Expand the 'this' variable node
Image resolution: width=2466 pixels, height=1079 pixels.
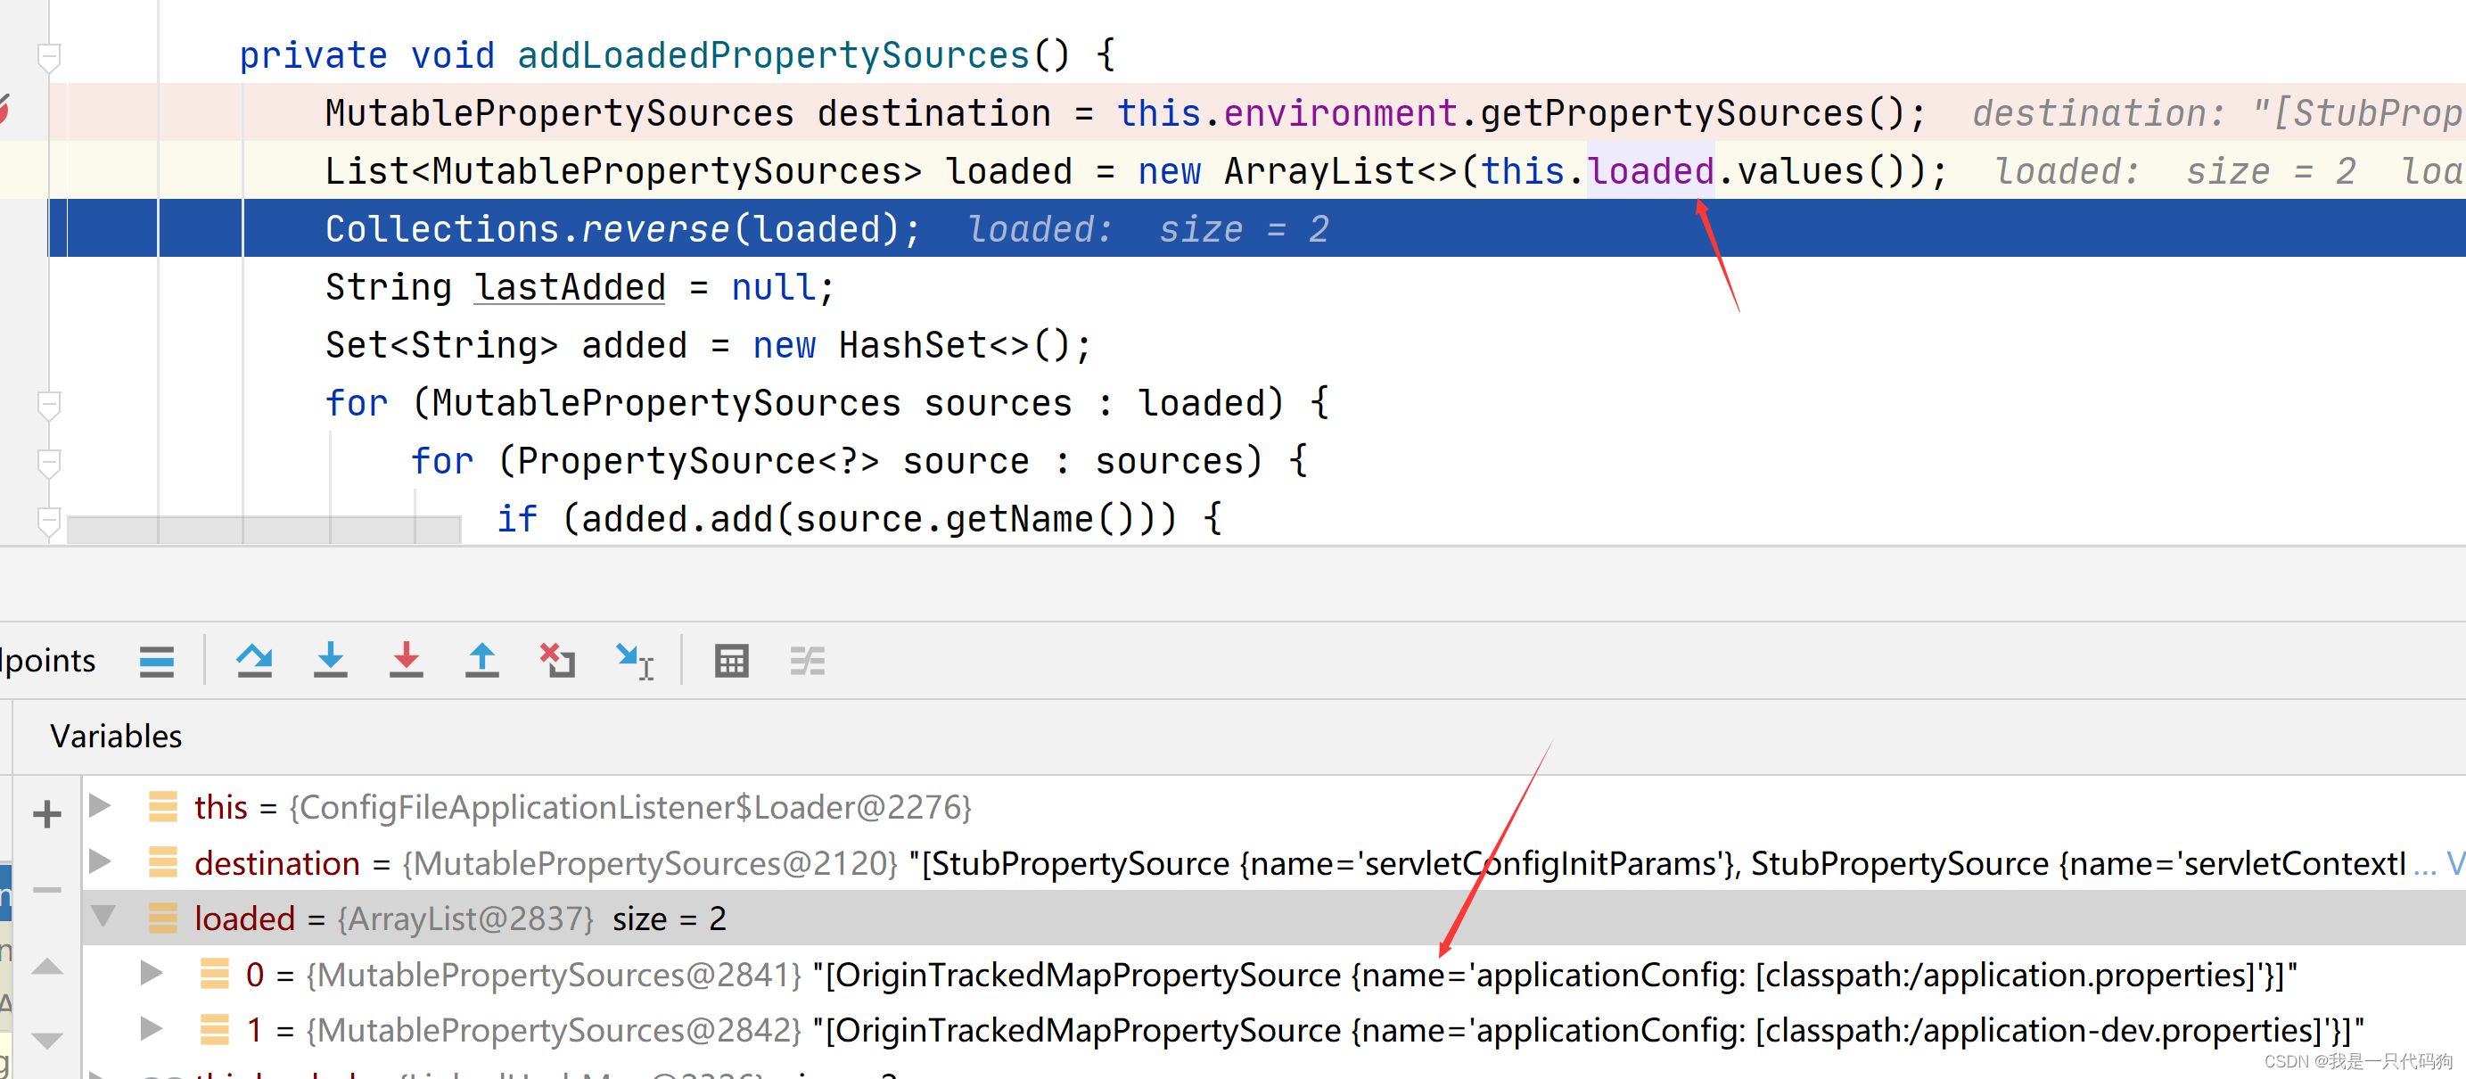click(x=100, y=806)
